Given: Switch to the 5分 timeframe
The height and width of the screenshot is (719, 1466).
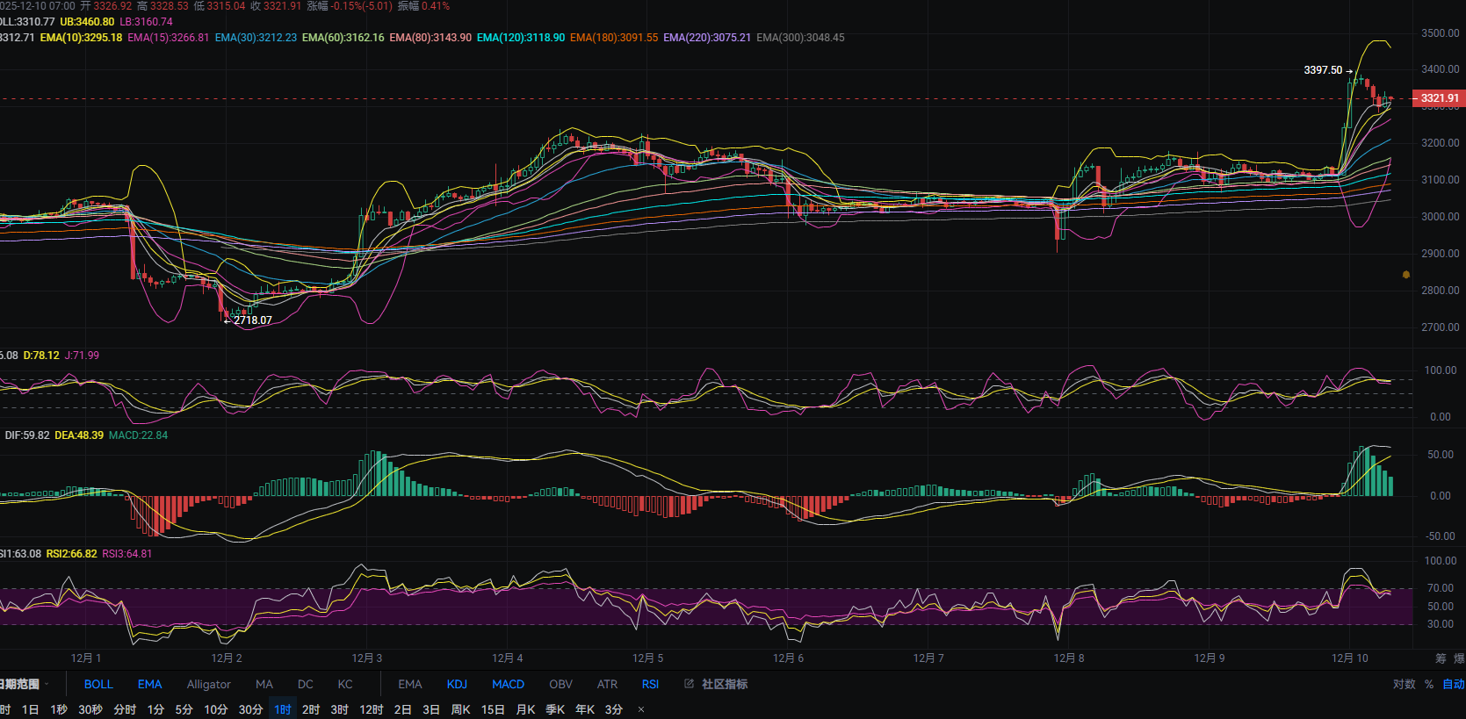Looking at the screenshot, I should [184, 709].
